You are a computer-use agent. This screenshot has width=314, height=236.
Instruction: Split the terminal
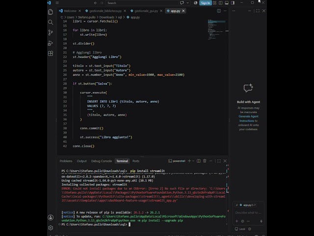click(199, 161)
